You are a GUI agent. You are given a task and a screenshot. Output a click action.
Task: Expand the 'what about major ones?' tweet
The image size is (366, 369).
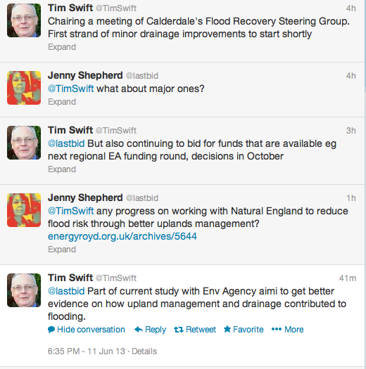62,102
